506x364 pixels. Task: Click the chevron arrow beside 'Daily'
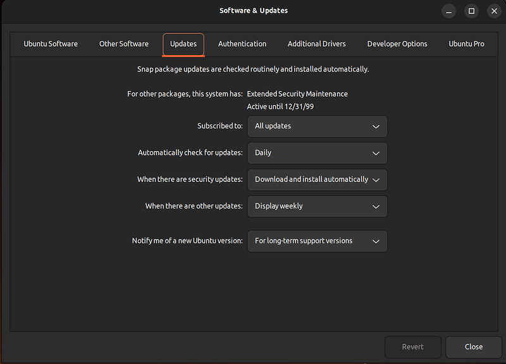[x=376, y=154]
